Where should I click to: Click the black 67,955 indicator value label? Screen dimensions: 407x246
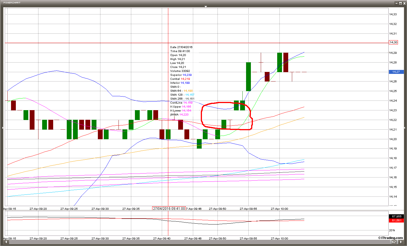[396, 217]
